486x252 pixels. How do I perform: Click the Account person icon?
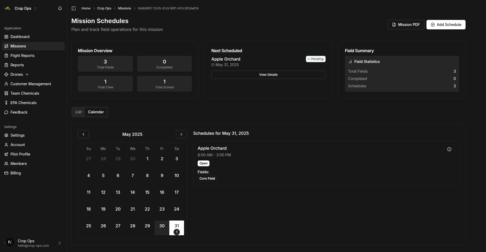point(6,145)
